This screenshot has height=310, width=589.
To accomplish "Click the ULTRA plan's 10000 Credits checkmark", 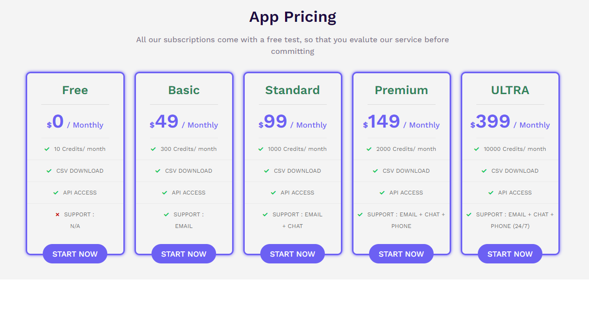I will pyautogui.click(x=477, y=149).
